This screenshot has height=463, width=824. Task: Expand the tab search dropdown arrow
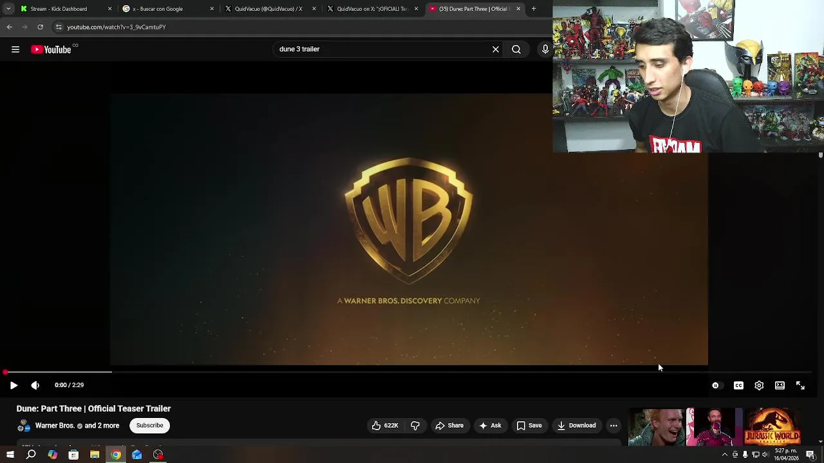(8, 9)
